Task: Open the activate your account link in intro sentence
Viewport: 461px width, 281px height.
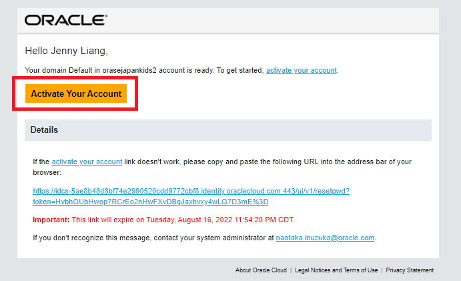Action: pos(302,70)
